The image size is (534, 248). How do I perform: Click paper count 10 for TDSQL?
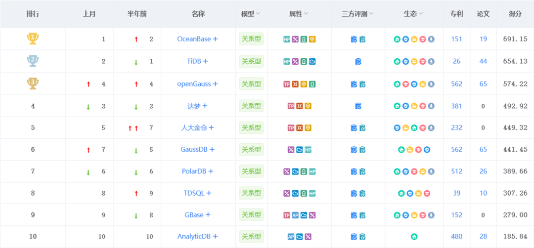coord(483,193)
